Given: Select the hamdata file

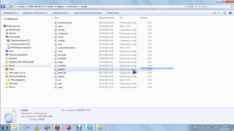Looking at the screenshot, I should pos(62,59).
